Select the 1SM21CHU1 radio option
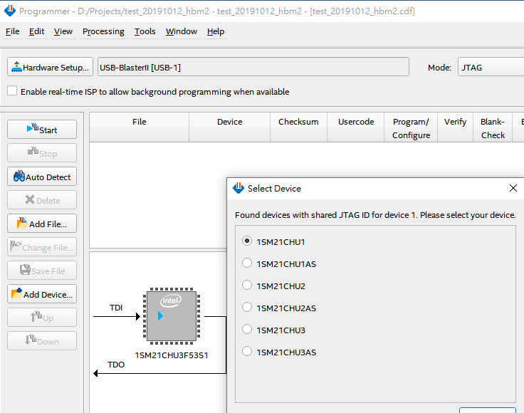Screen dimensions: 524x413 [x=247, y=241]
